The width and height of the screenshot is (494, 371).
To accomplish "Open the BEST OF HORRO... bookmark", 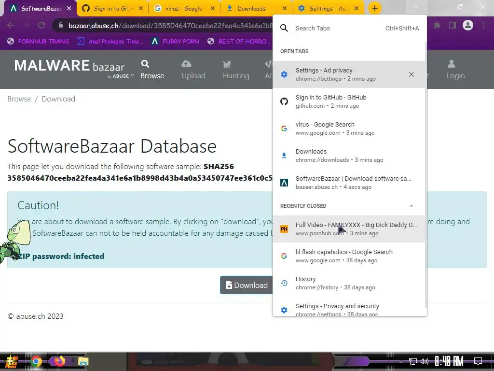I will 239,42.
